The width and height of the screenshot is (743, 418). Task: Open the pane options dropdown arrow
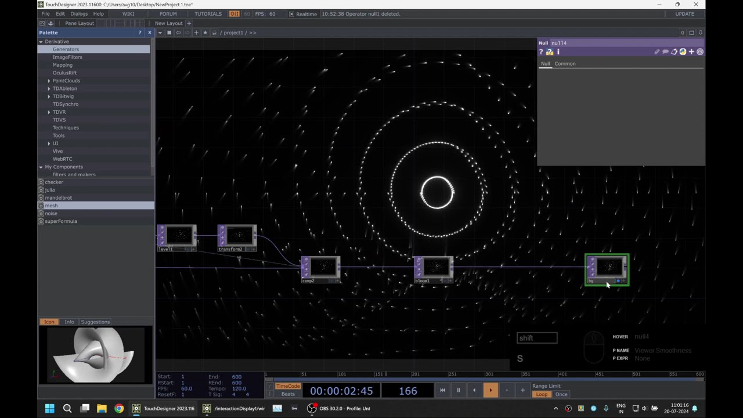tap(160, 33)
